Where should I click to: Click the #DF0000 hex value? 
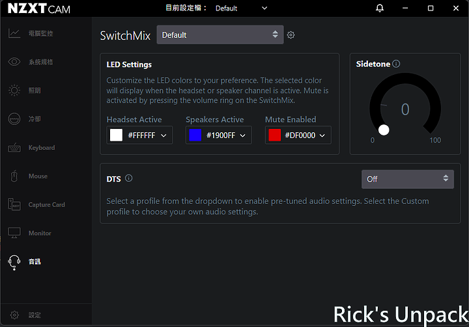click(300, 135)
